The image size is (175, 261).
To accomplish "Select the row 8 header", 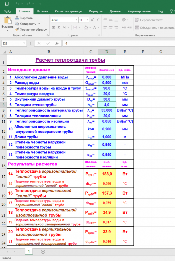I will coord(4,105).
